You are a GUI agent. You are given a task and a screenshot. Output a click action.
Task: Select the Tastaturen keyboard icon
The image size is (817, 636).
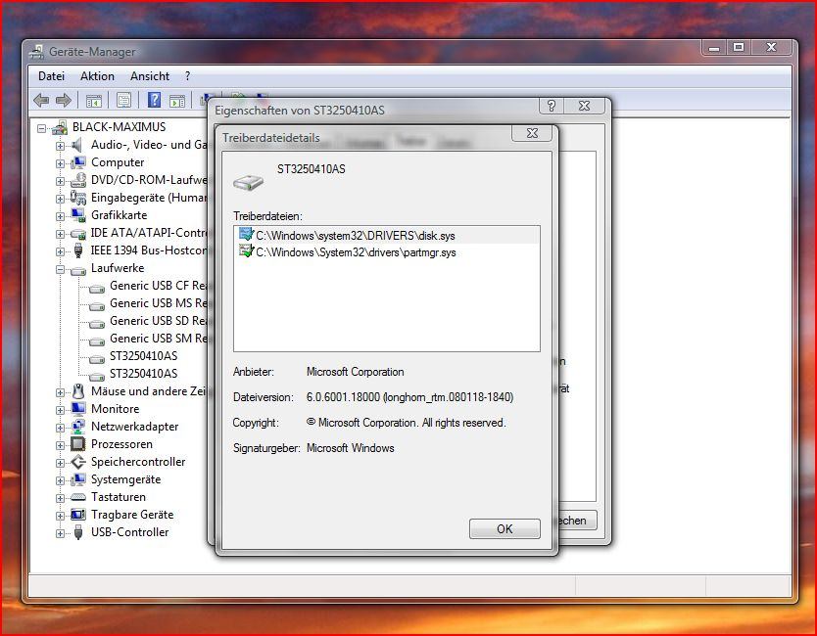click(x=78, y=497)
